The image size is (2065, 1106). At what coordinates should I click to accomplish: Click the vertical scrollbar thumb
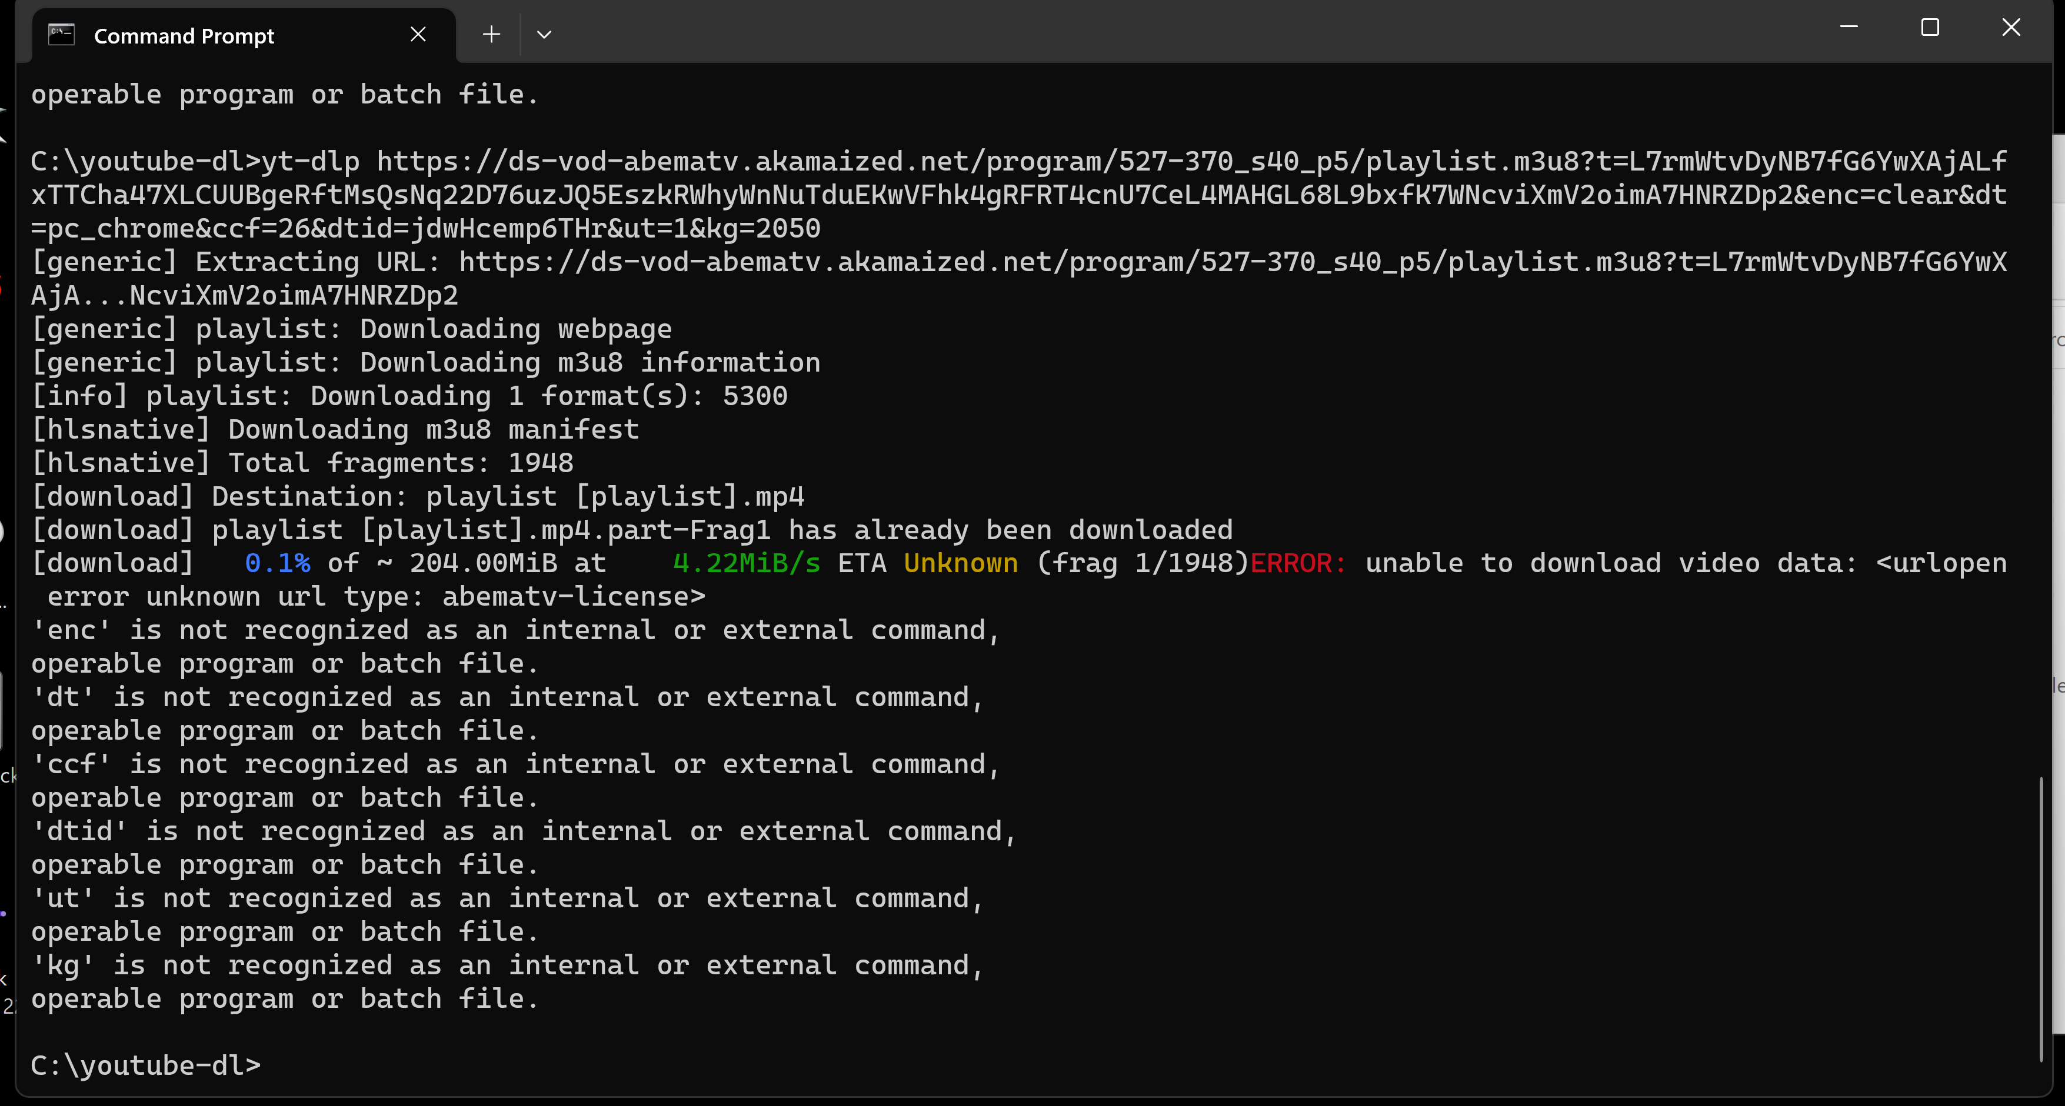coord(2040,918)
